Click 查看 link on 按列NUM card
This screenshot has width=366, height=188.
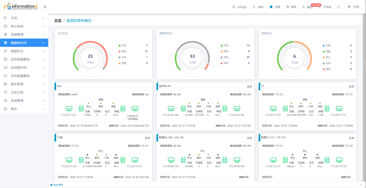tap(249, 86)
